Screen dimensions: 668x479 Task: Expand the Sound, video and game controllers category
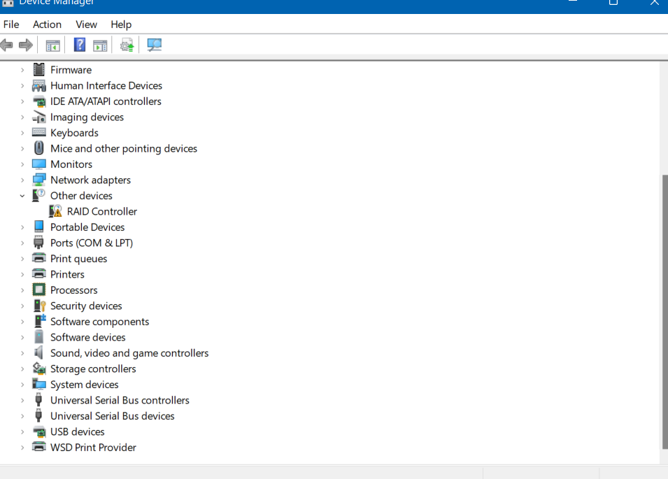[x=22, y=352]
